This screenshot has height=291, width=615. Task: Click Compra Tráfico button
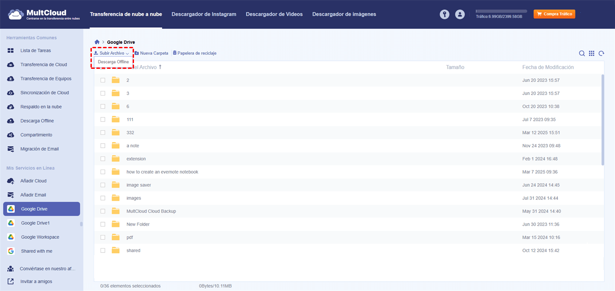coord(554,14)
